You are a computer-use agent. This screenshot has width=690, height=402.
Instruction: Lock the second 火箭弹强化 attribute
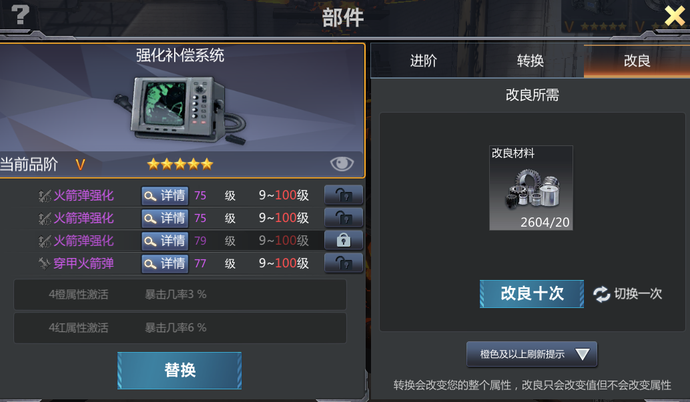[x=344, y=218]
